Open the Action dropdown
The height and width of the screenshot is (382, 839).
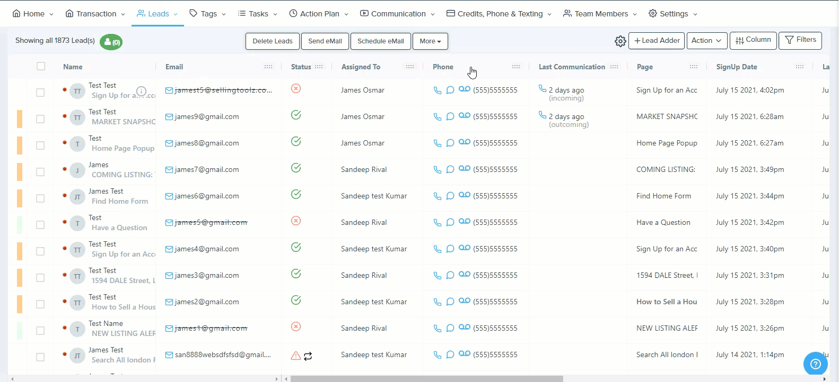click(706, 41)
